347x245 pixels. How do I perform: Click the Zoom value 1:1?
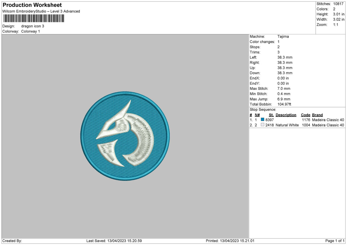pyautogui.click(x=336, y=25)
